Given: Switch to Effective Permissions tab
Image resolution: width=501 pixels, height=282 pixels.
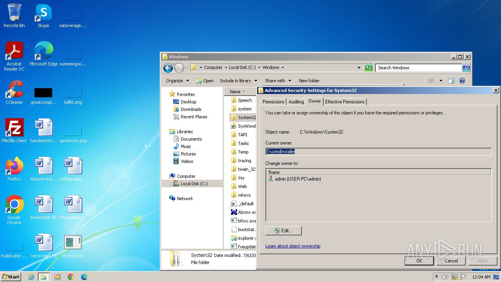Looking at the screenshot, I should point(345,102).
